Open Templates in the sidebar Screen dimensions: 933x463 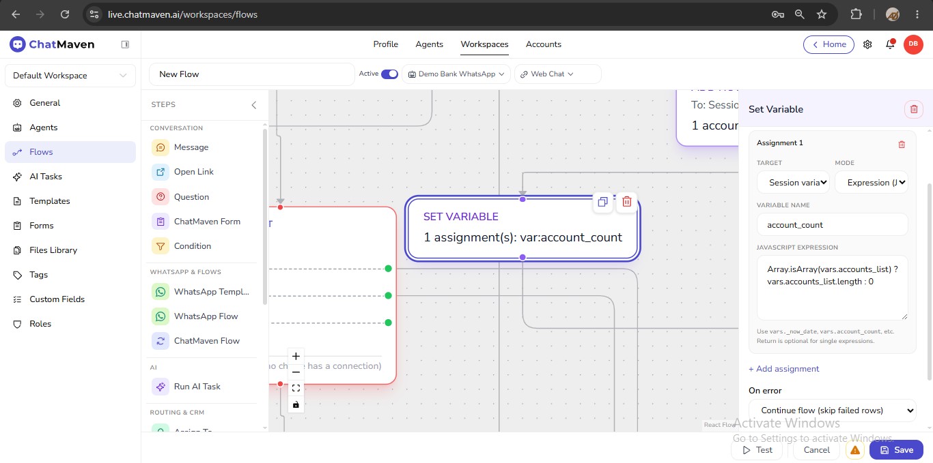70,201
